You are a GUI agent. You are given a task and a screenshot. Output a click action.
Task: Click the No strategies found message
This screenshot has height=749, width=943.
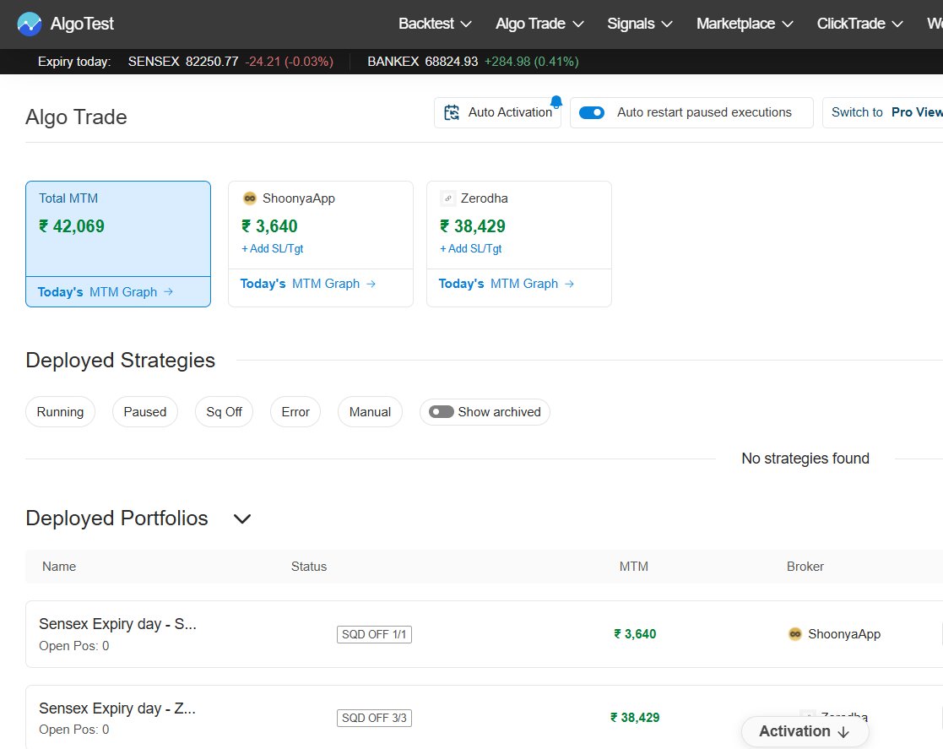(x=805, y=459)
